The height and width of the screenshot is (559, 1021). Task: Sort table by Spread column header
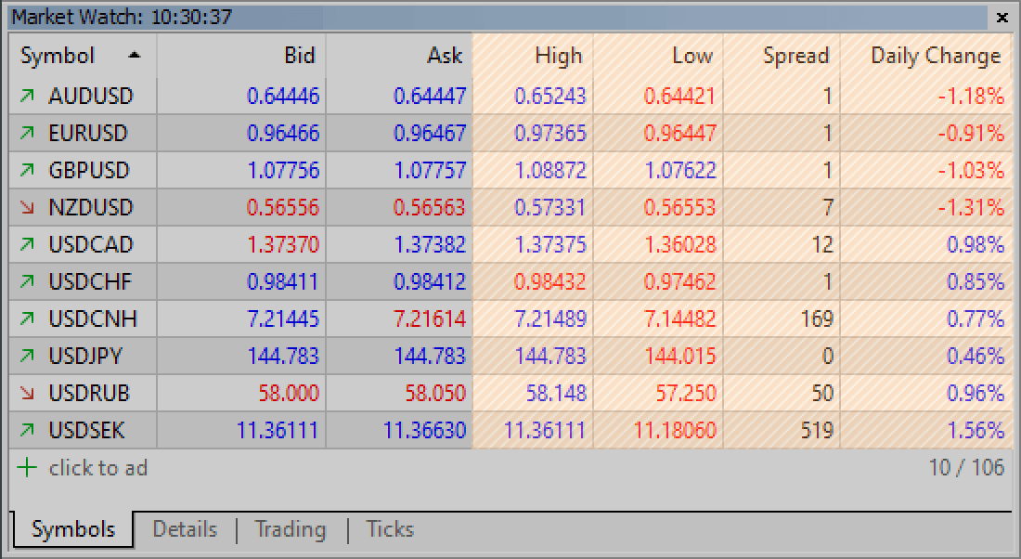pos(795,56)
